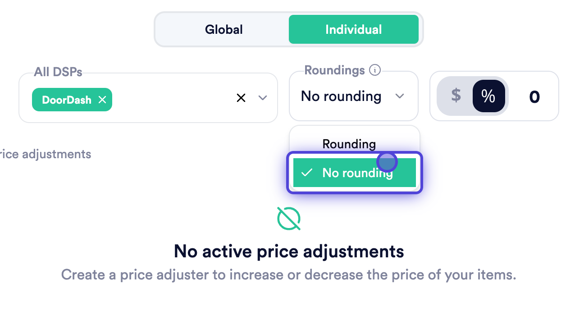Viewport: 584px width, 320px height.
Task: Click the Roundings select field showing No rounding
Action: tap(354, 96)
